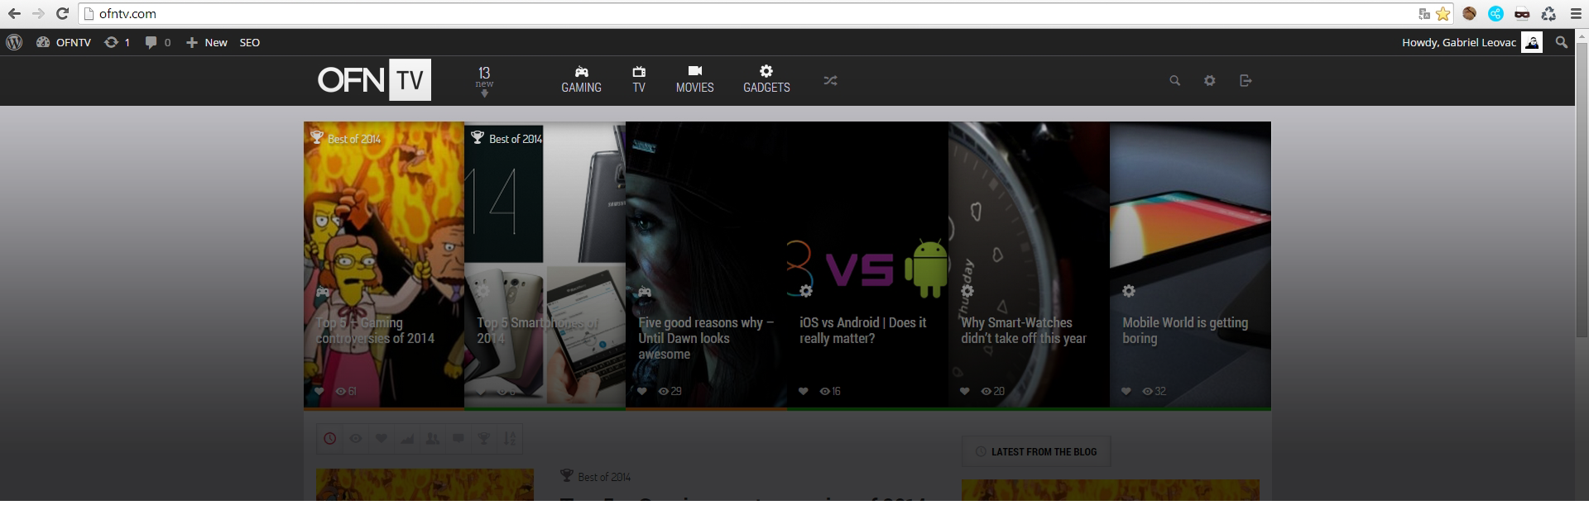This screenshot has width=1589, height=529.
Task: Sort posts alphabetically A-Z icon
Action: tap(510, 439)
